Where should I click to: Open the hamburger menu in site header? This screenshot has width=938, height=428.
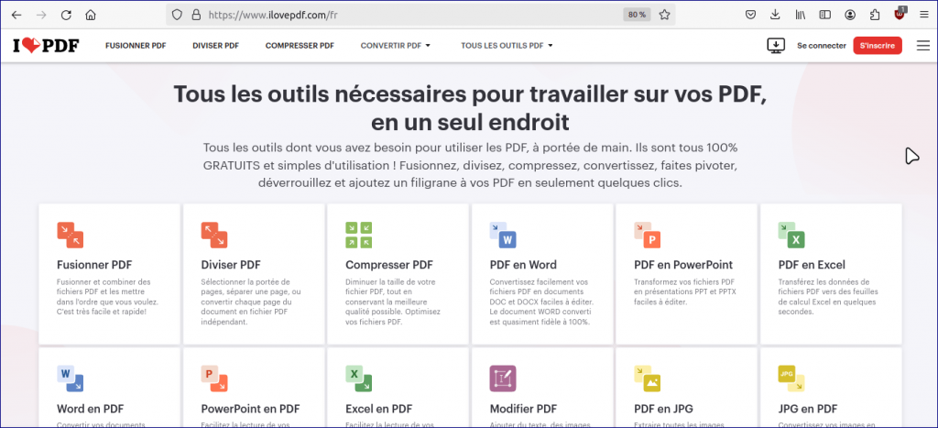[x=922, y=45]
